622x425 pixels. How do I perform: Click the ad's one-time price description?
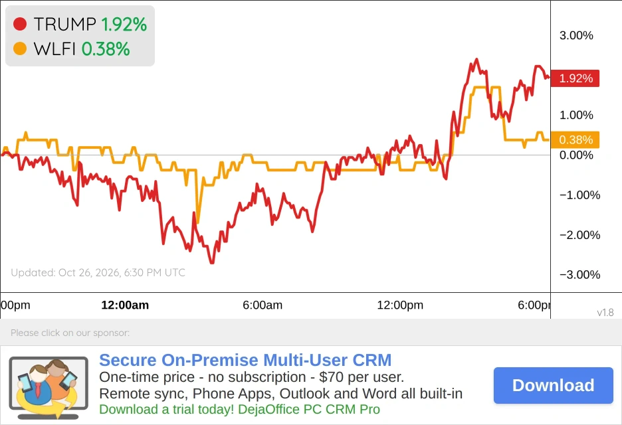pyautogui.click(x=251, y=377)
